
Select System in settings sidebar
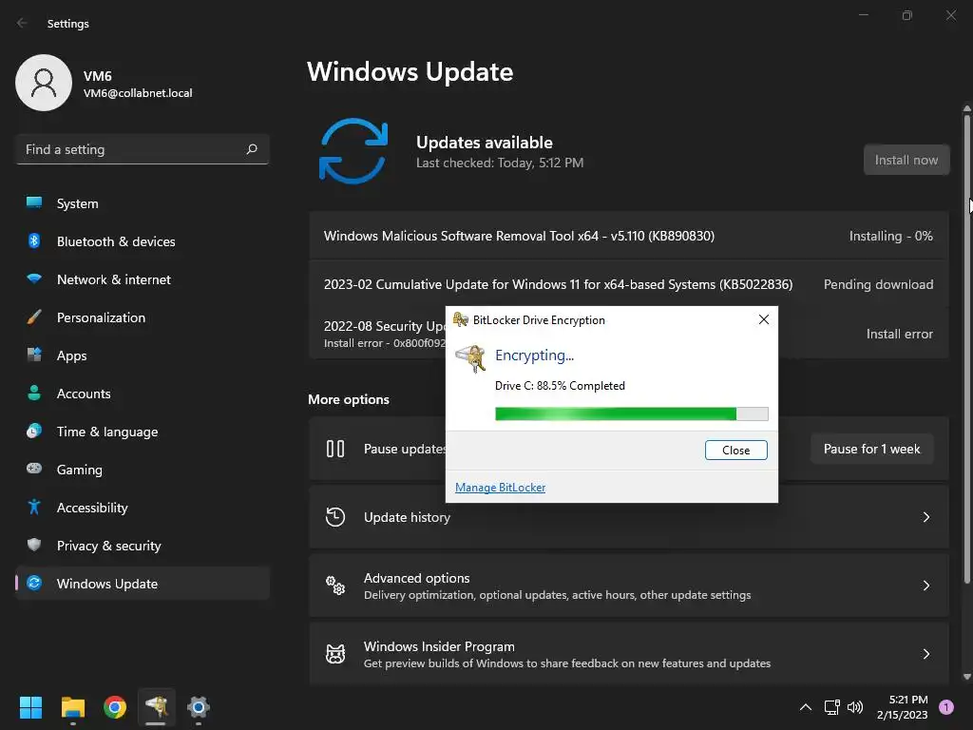143,203
